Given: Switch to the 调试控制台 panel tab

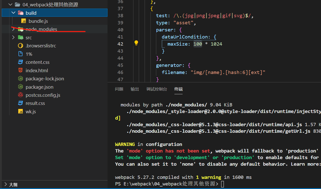Looking at the screenshot, I should tap(157, 89).
